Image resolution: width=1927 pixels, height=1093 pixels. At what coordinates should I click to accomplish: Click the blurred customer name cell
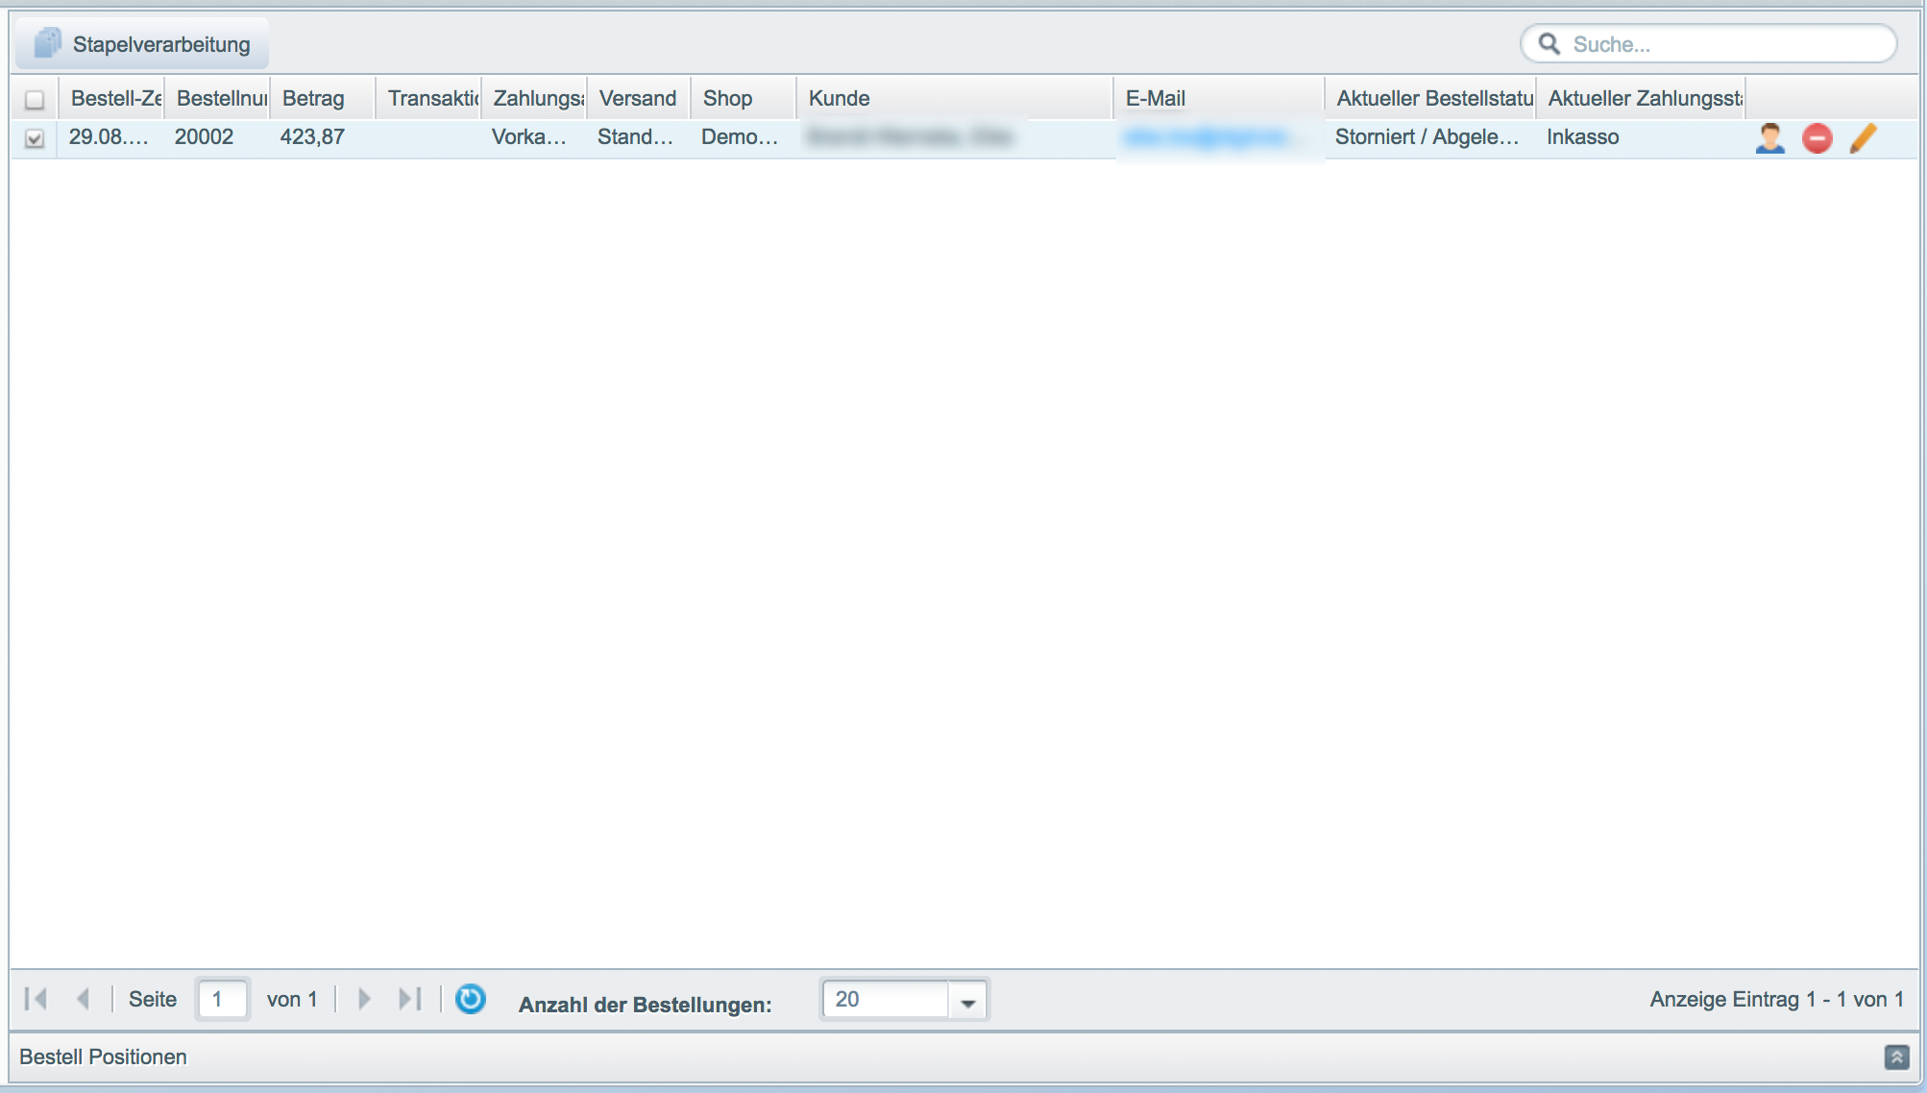coord(955,137)
